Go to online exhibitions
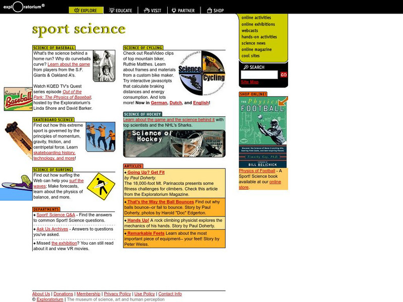The image size is (403, 302). tap(258, 24)
